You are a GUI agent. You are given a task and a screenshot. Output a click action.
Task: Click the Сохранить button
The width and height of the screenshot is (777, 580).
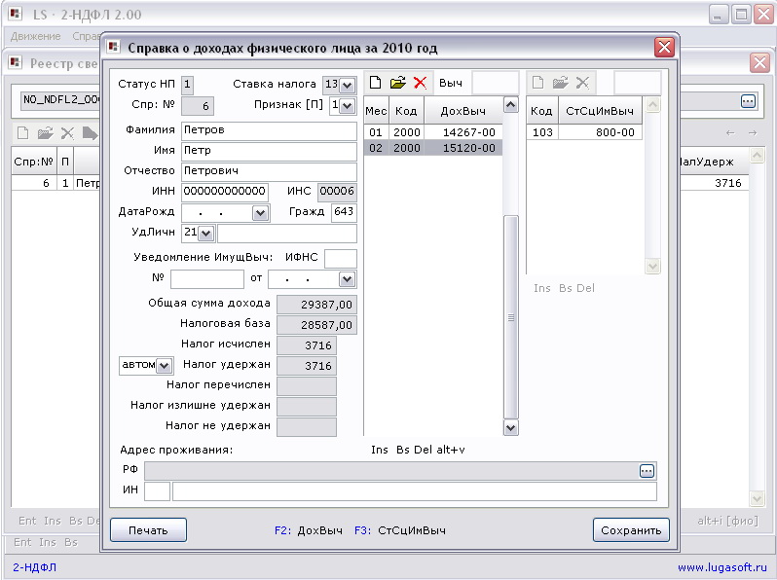tap(631, 530)
